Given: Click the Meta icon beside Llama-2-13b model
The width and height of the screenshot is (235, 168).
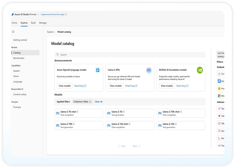Looking at the screenshot, I should (159, 125).
